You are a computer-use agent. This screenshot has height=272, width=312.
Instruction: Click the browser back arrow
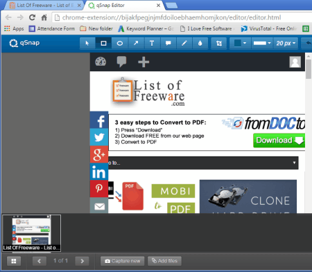pos(8,17)
